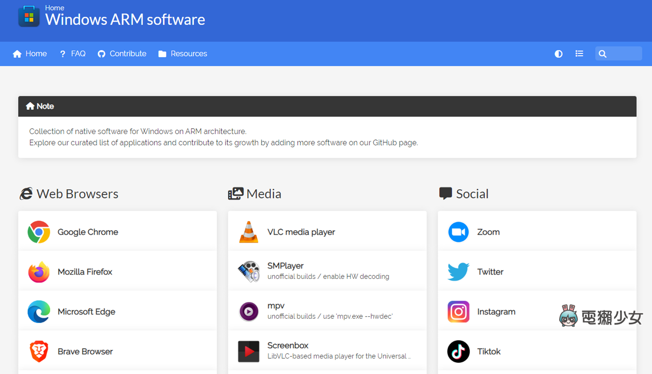
Task: Open the Brave Browser entry label
Action: (85, 351)
